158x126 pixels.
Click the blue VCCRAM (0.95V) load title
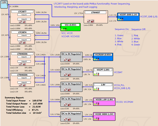point(103,55)
